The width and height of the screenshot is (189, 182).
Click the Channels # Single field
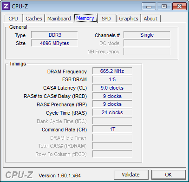(147, 35)
